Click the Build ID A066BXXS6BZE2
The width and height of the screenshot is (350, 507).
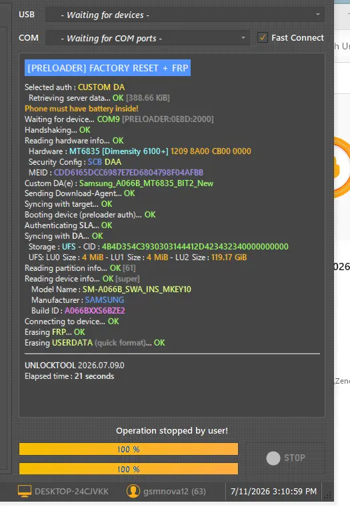[x=95, y=311]
